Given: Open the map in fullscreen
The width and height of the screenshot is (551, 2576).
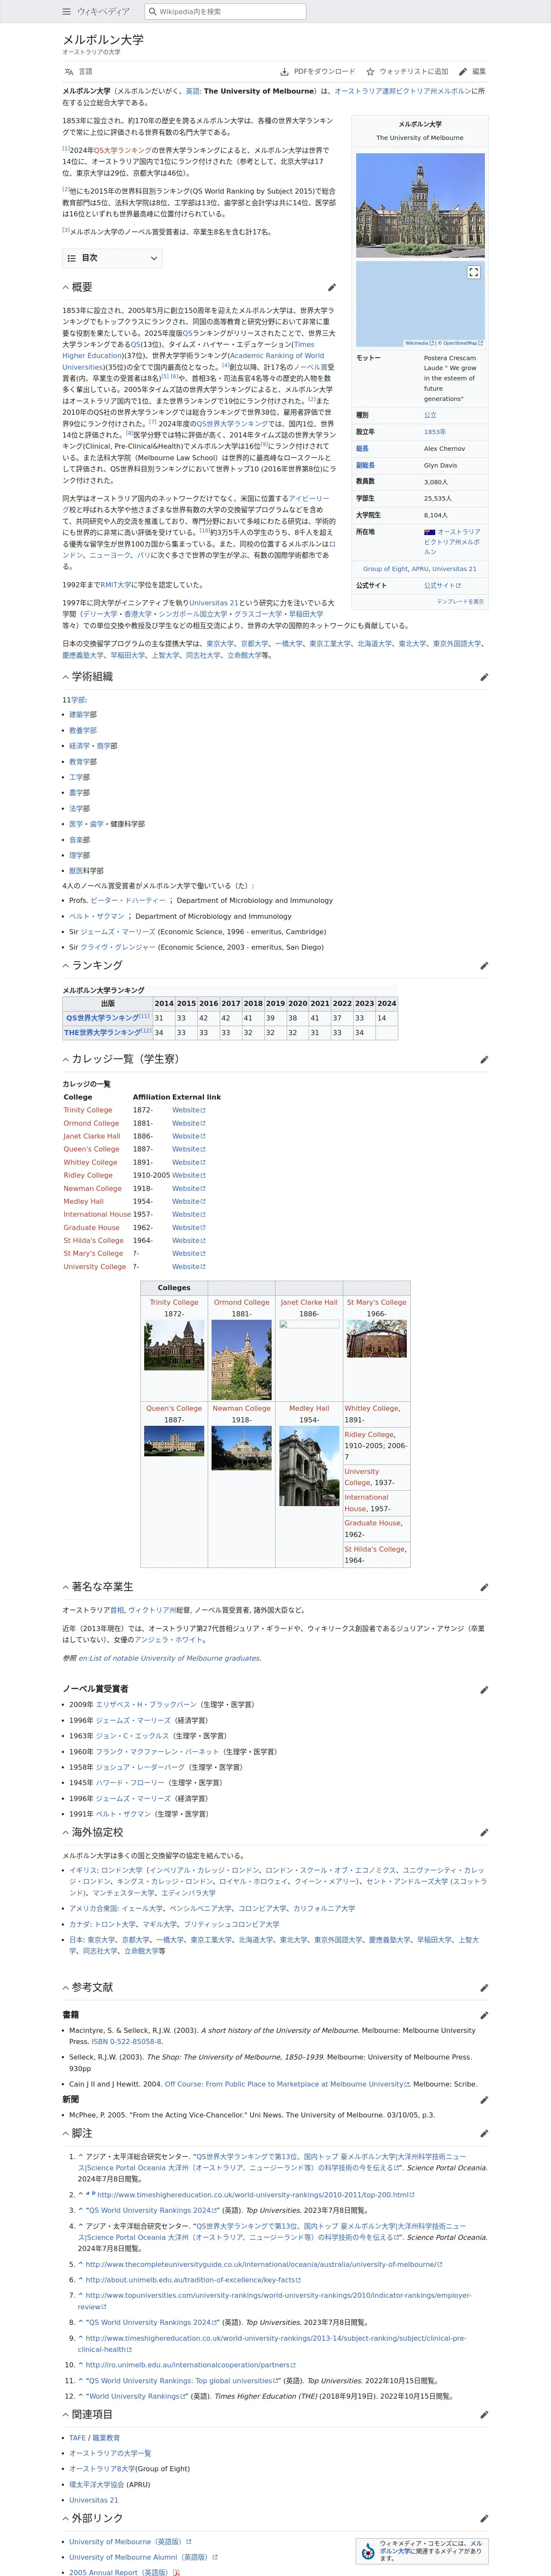Looking at the screenshot, I should click(x=474, y=272).
